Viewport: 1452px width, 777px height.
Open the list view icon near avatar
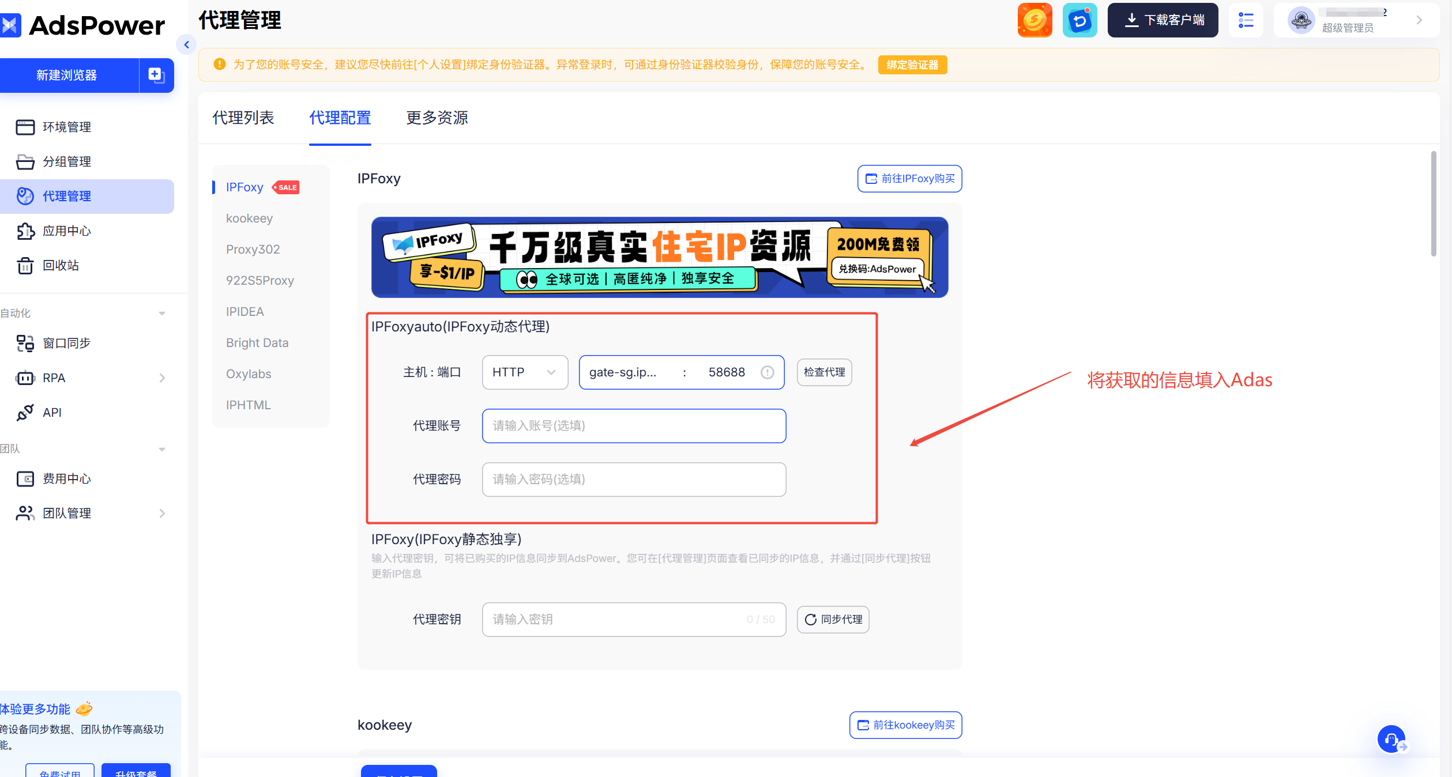pos(1246,20)
